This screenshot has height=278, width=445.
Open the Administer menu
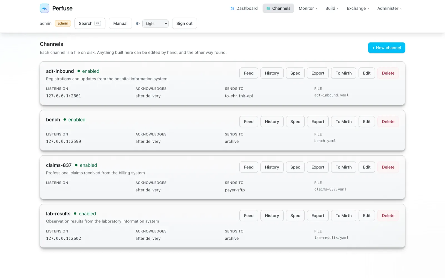pos(389,8)
